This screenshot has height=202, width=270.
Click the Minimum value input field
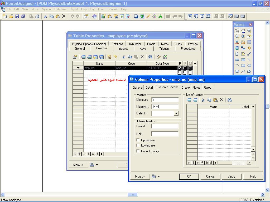pyautogui.click(x=165, y=100)
